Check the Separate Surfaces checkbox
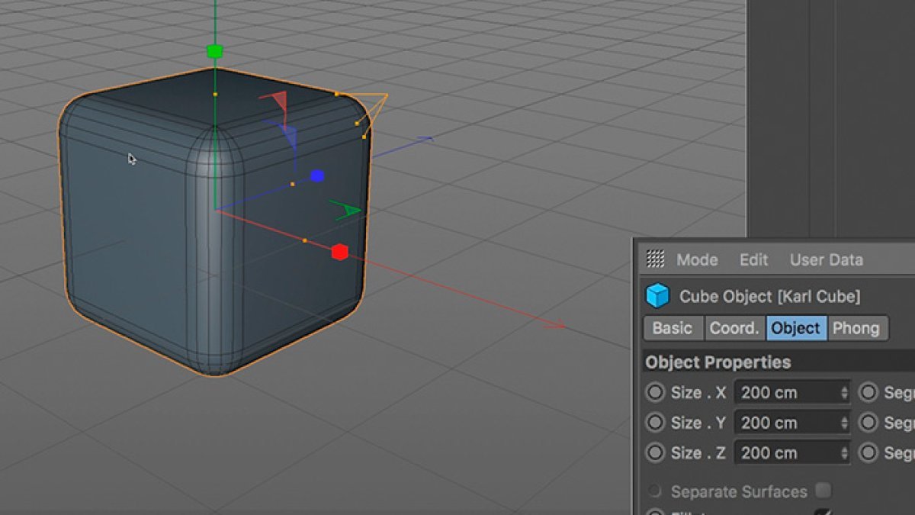 point(823,491)
